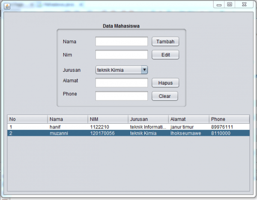Image resolution: width=257 pixels, height=200 pixels.
Task: Select the hanif table cell
Action: click(x=68, y=127)
